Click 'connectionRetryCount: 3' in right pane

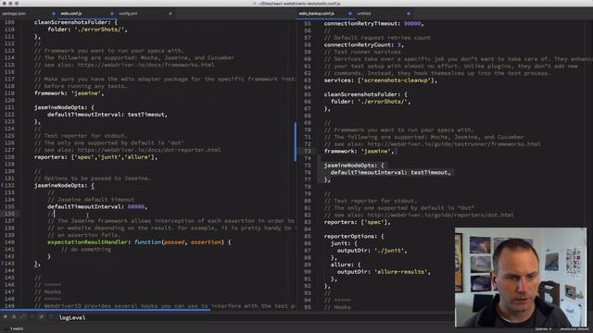(364, 45)
